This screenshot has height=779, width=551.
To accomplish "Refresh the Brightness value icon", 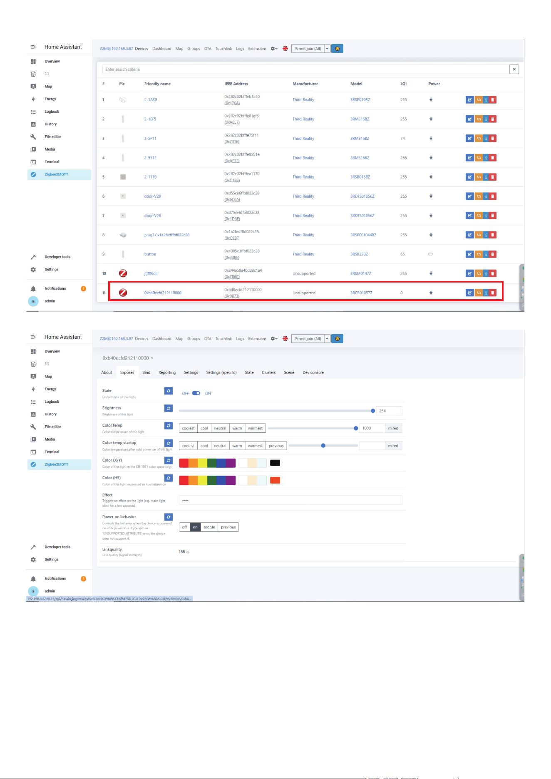I will tap(169, 408).
